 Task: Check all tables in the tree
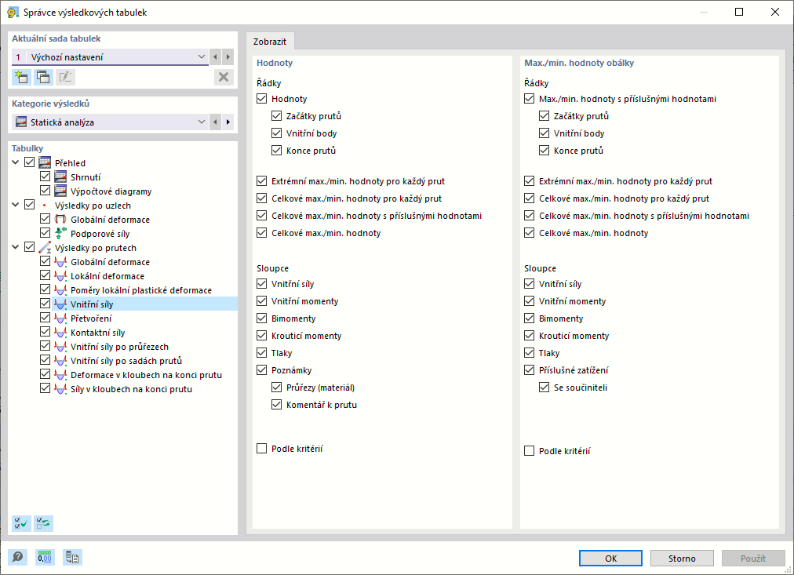pyautogui.click(x=21, y=523)
